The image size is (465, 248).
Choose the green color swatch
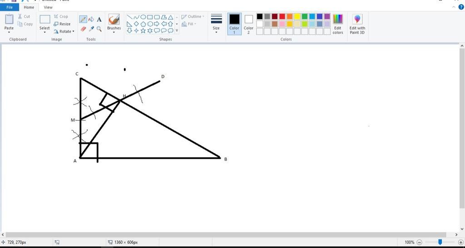pos(305,17)
